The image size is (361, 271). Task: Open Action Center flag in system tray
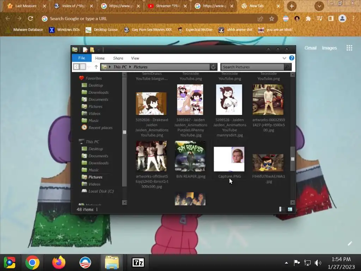coord(297,263)
